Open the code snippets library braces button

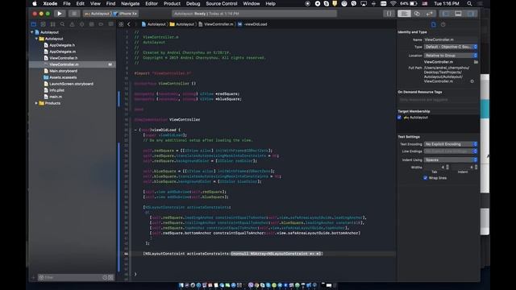pos(389,14)
